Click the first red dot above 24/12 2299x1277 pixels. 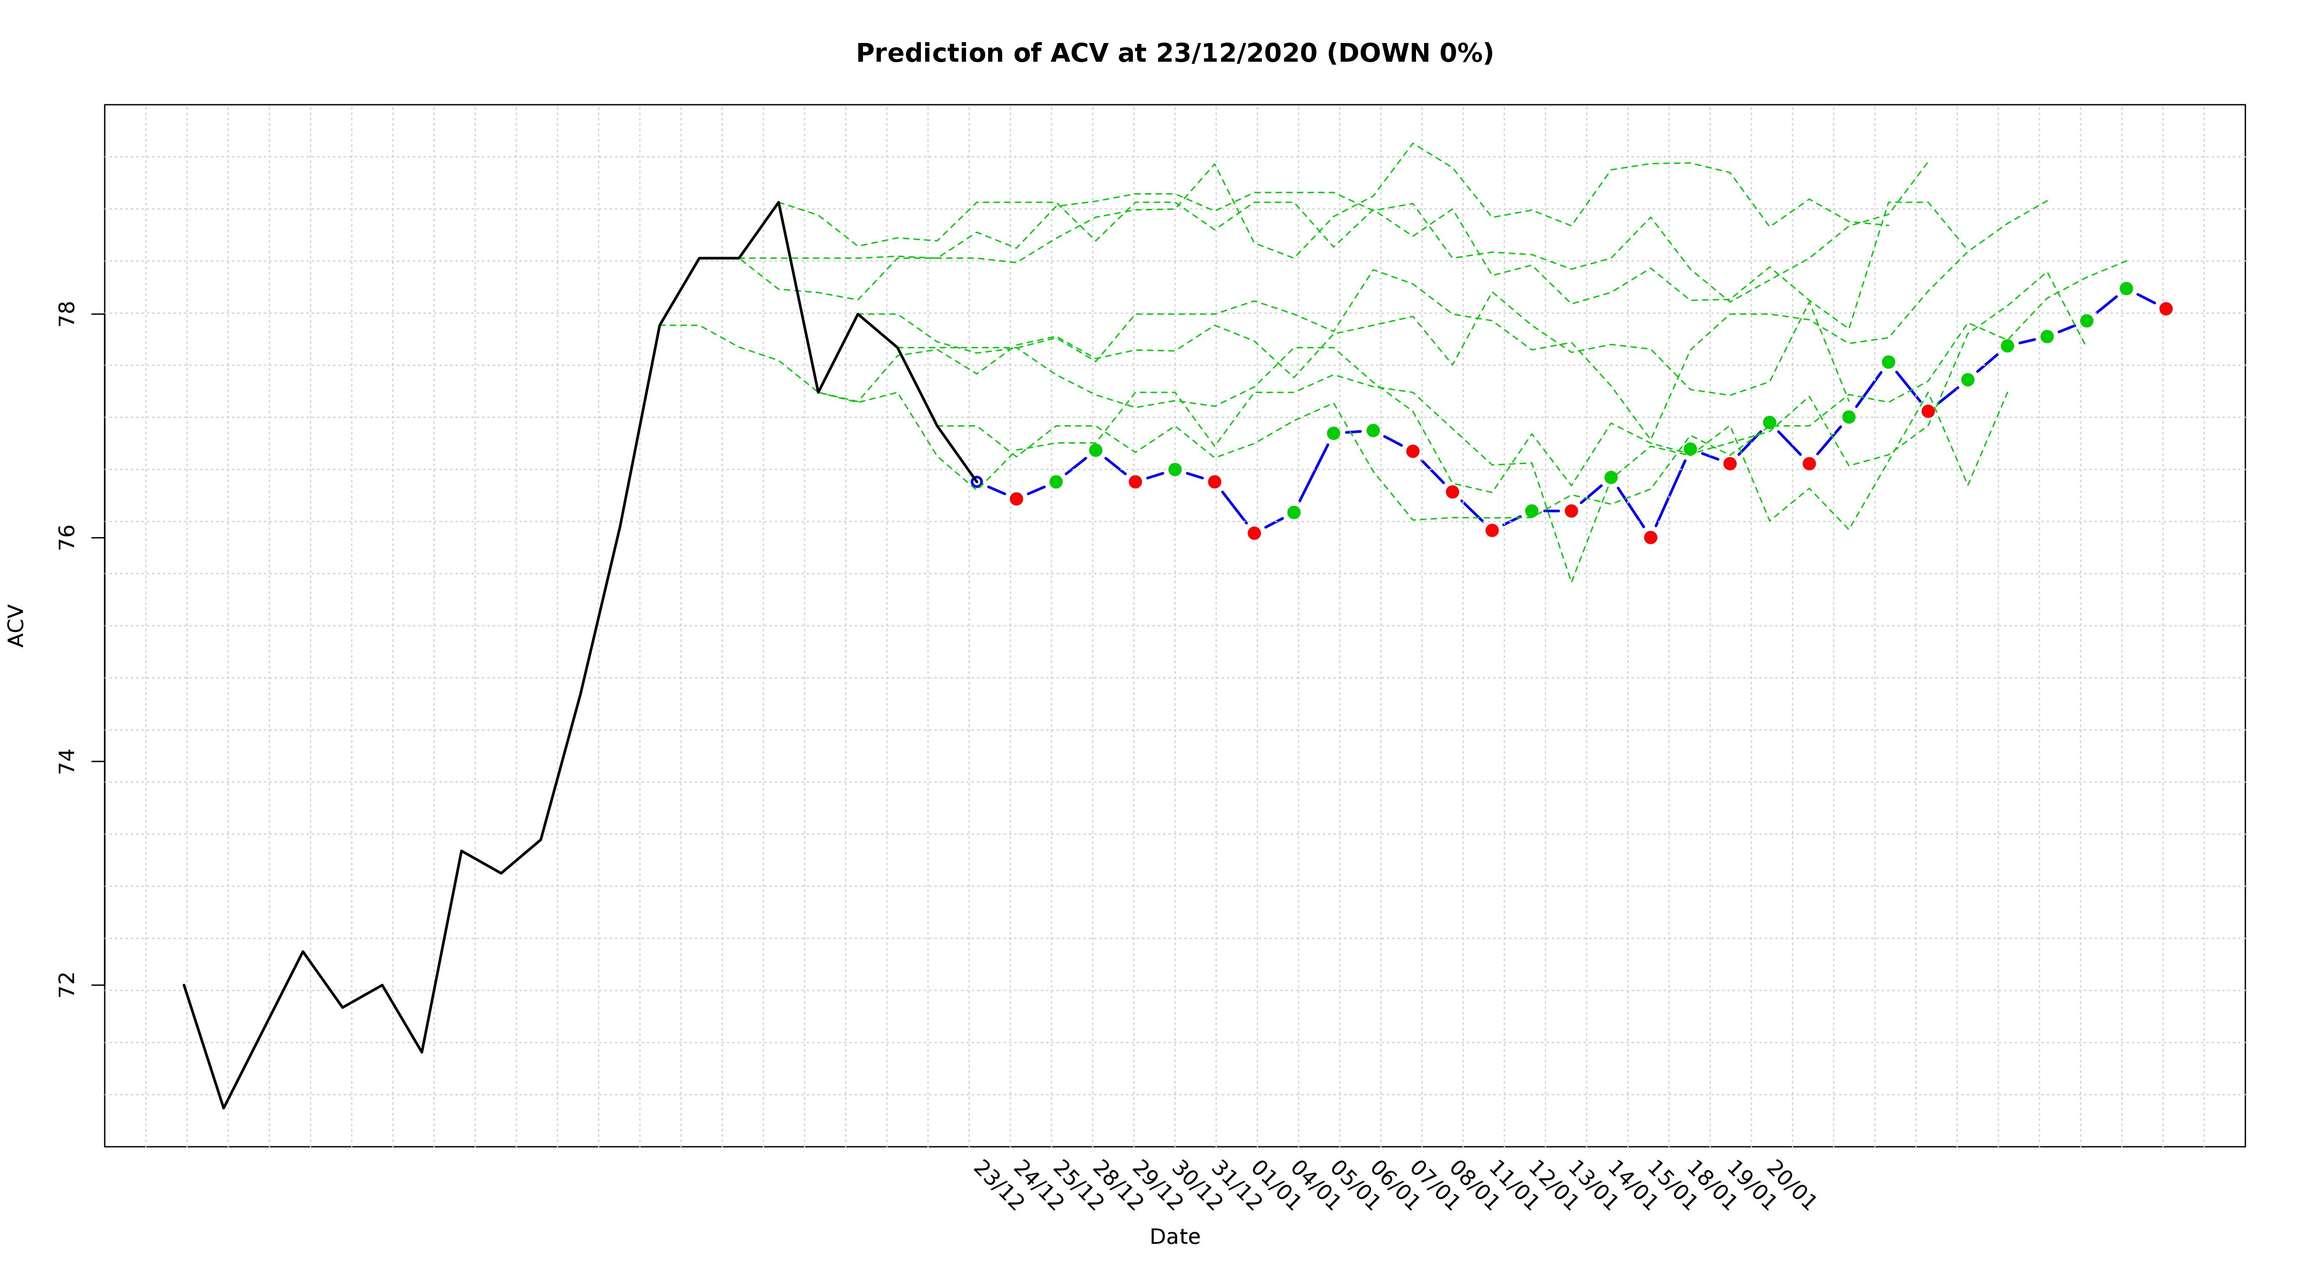1016,499
